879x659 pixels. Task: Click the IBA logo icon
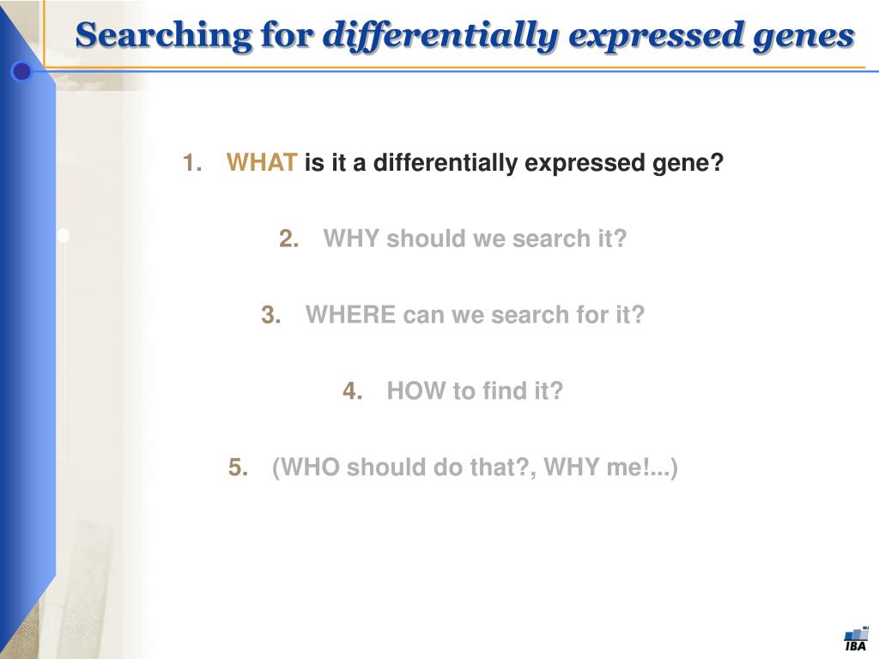(x=857, y=638)
